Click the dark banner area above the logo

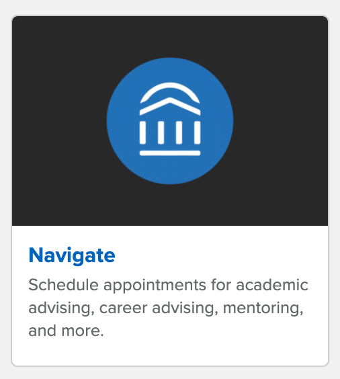pos(170,37)
